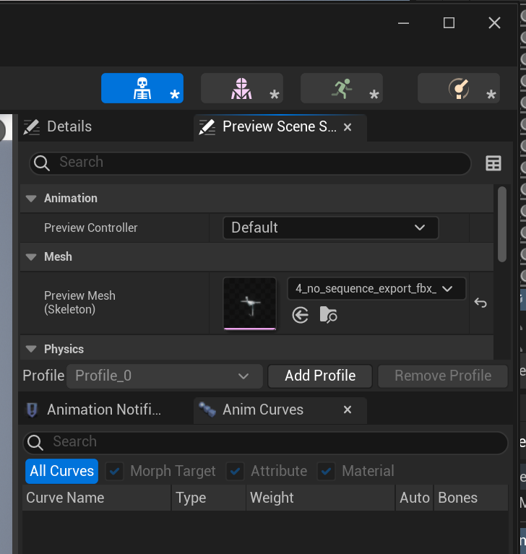Collapse the Animation section
Screen dimensions: 526x554
(x=31, y=198)
